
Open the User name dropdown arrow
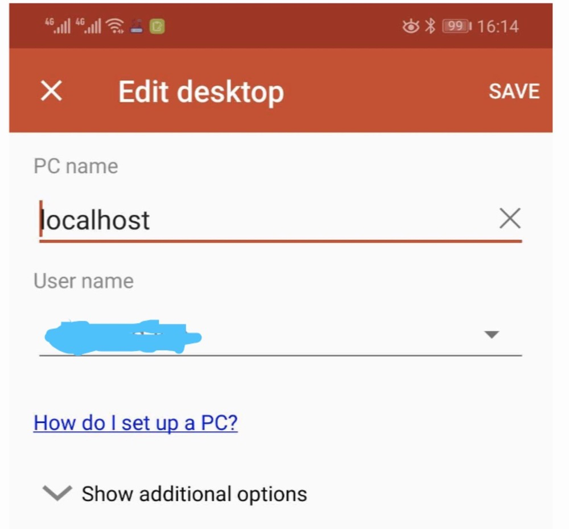[x=492, y=334]
